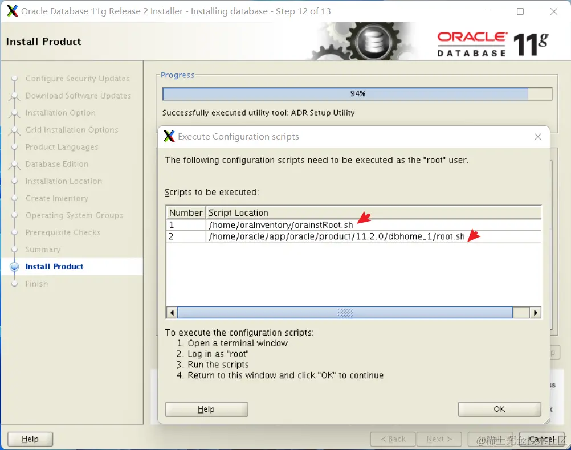
Task: Click the 94% installation progress bar
Action: click(357, 94)
